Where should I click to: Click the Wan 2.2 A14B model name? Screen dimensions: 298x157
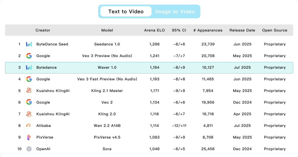point(107,126)
